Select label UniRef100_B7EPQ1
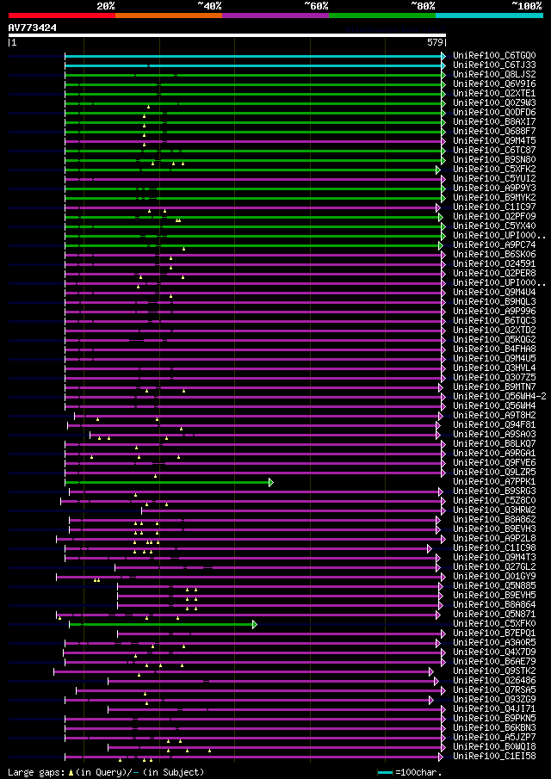Viewport: 551px width, 779px height. 494,634
